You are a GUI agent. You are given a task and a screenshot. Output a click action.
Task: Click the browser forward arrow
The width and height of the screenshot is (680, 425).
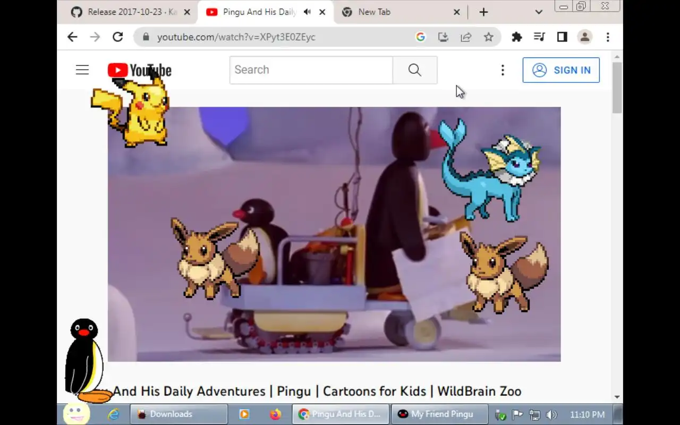point(95,37)
